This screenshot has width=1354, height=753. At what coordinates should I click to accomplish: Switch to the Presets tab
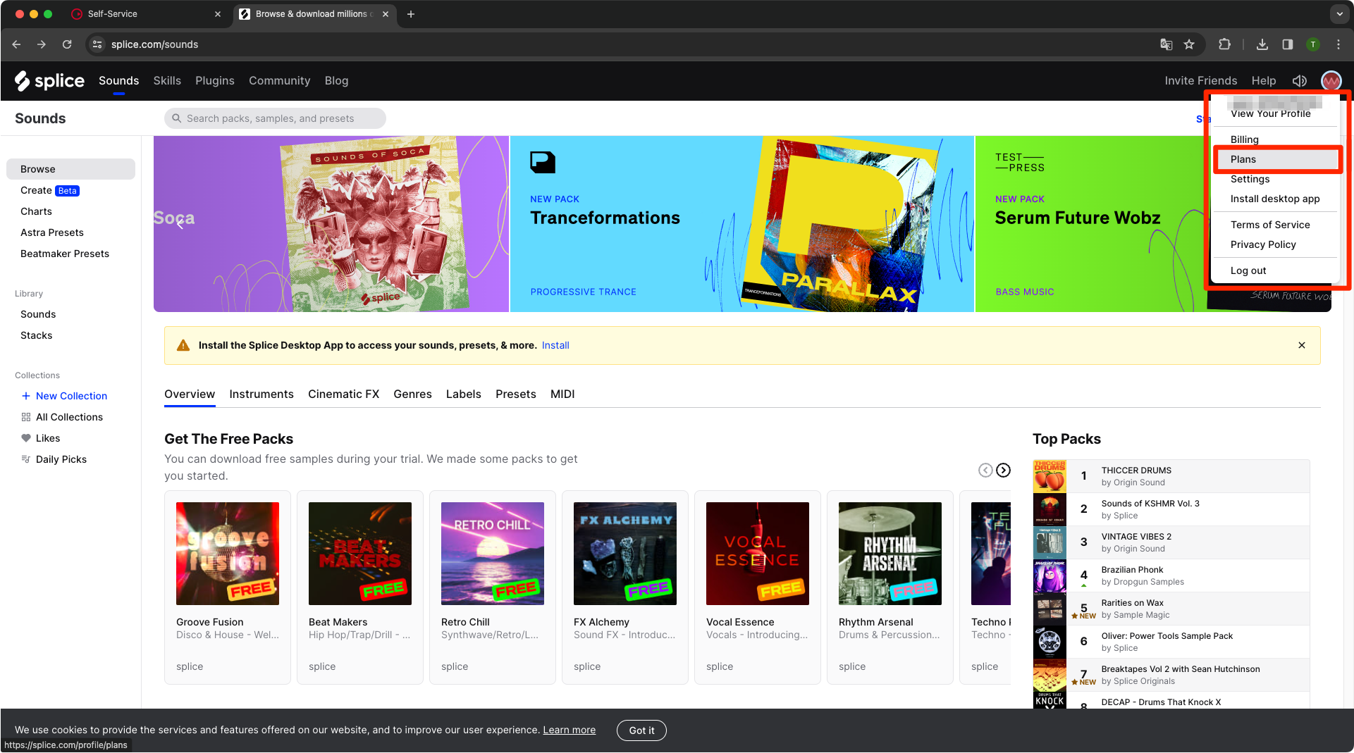[515, 394]
